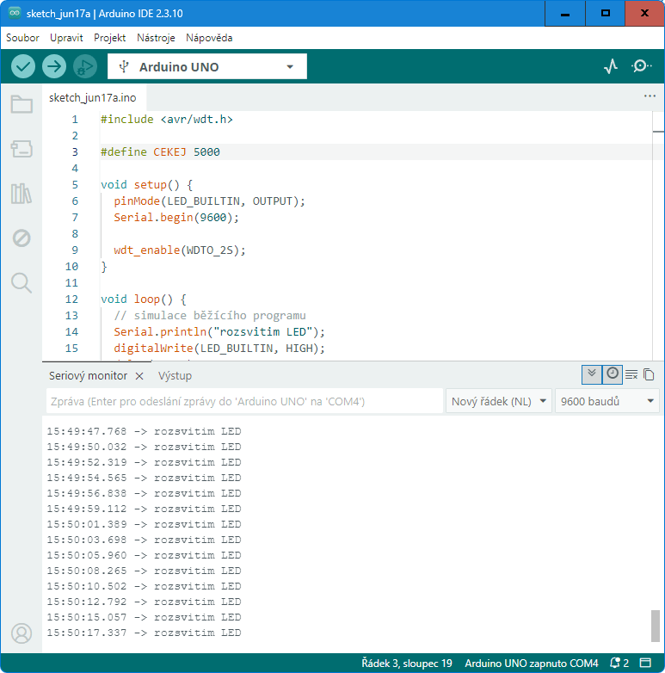Image resolution: width=665 pixels, height=673 pixels.
Task: Click the Verify sketch checkmark button
Action: [x=23, y=66]
